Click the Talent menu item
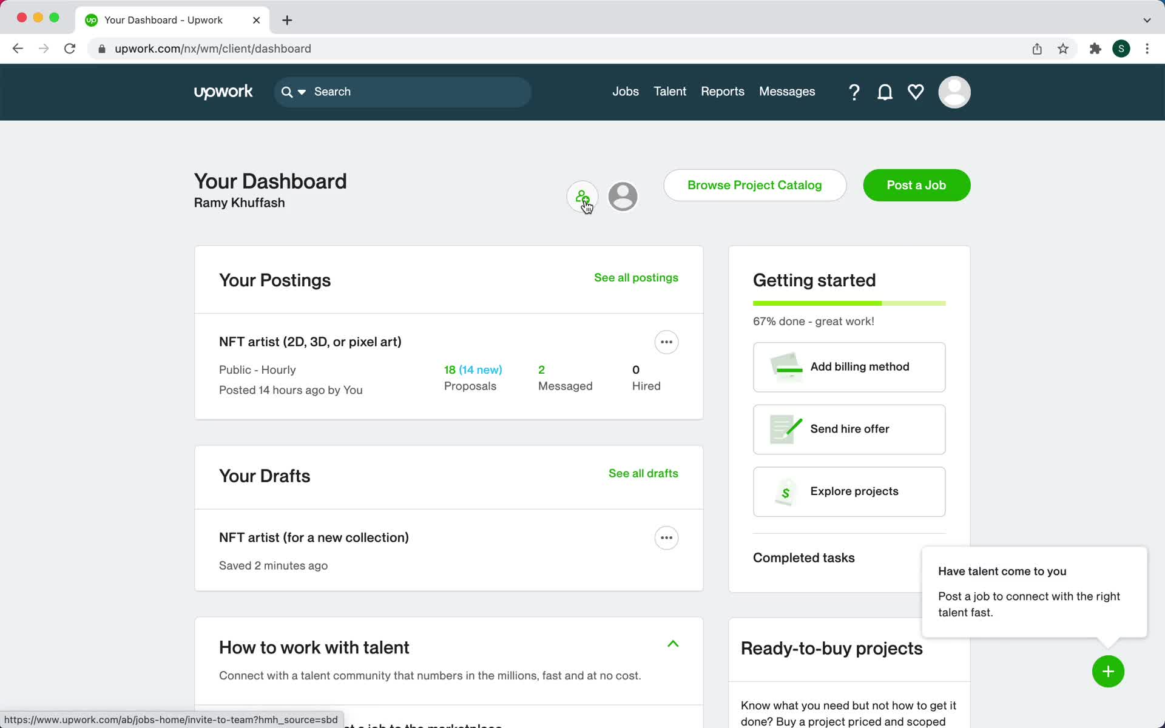This screenshot has width=1165, height=728. tap(670, 92)
